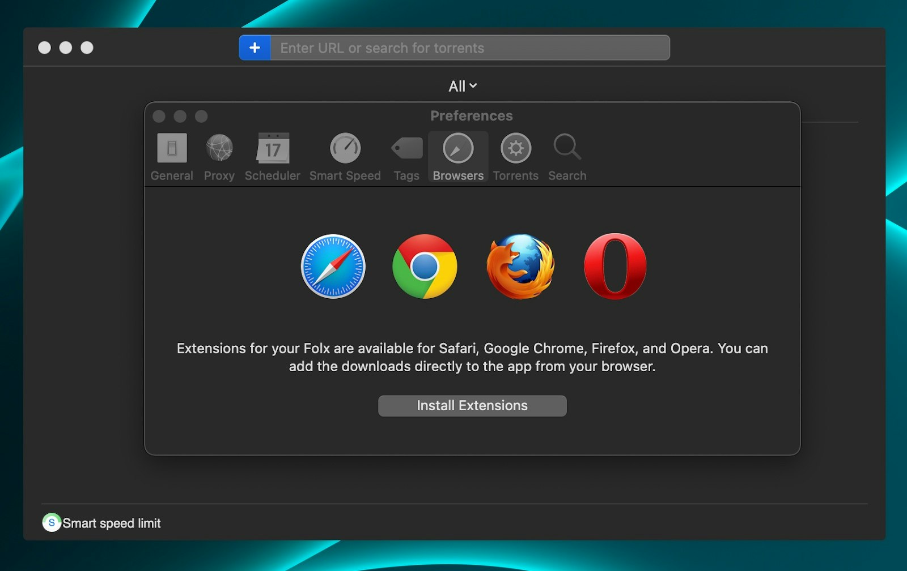This screenshot has height=571, width=907.
Task: Zoom the main Folx window
Action: click(87, 48)
